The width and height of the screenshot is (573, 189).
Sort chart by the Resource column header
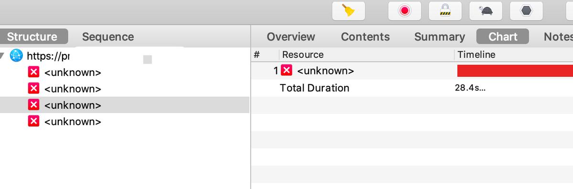coord(303,54)
